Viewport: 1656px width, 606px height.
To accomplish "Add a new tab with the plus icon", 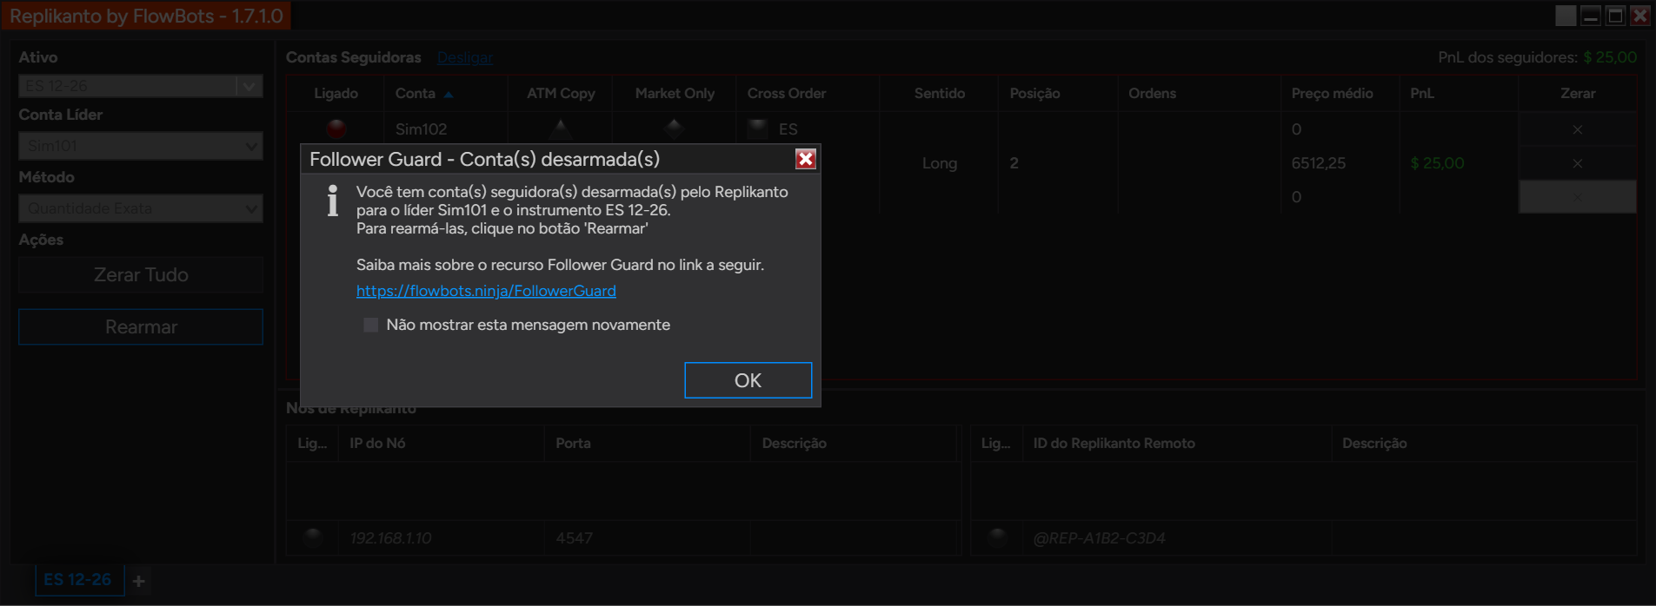I will (x=138, y=581).
